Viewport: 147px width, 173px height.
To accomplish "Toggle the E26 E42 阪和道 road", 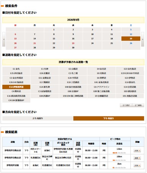I will tap(16, 82).
